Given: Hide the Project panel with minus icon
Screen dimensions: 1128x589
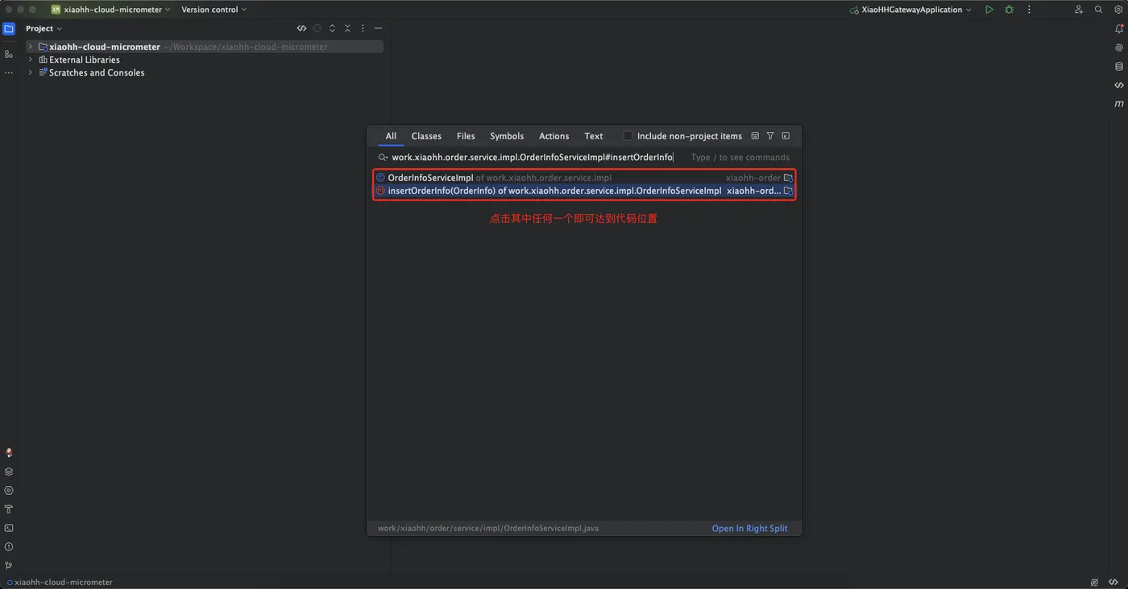Looking at the screenshot, I should 378,28.
